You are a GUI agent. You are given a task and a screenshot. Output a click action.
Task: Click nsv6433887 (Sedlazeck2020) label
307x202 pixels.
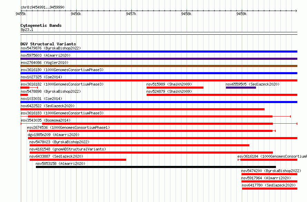(x=56, y=156)
